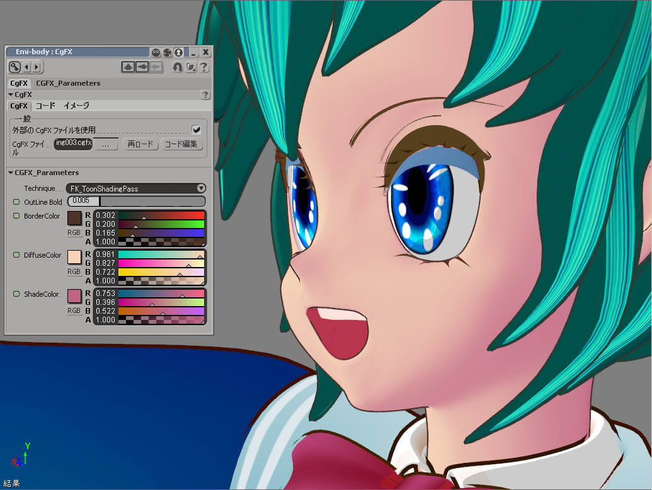Image resolution: width=652 pixels, height=490 pixels.
Task: Click the key lock icon in the toolbar
Action: [x=15, y=67]
